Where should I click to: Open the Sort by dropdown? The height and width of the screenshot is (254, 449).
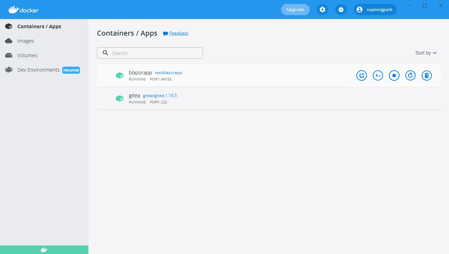coord(426,53)
